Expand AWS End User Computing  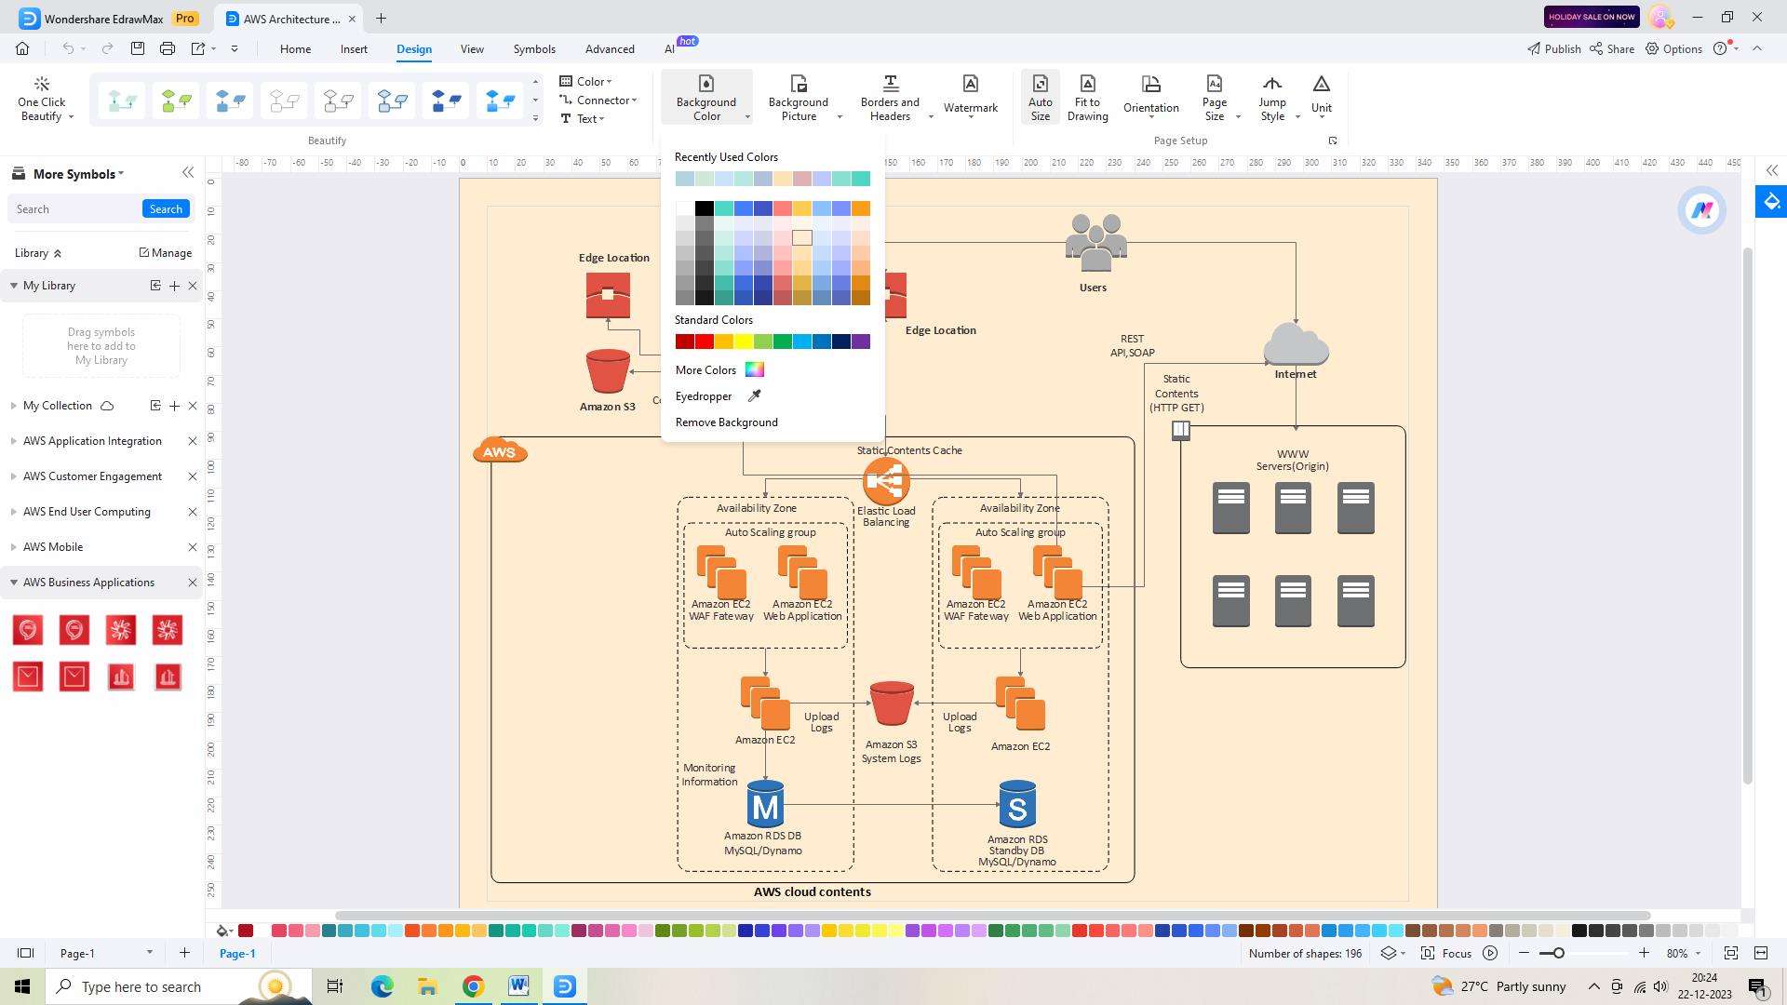tap(13, 512)
